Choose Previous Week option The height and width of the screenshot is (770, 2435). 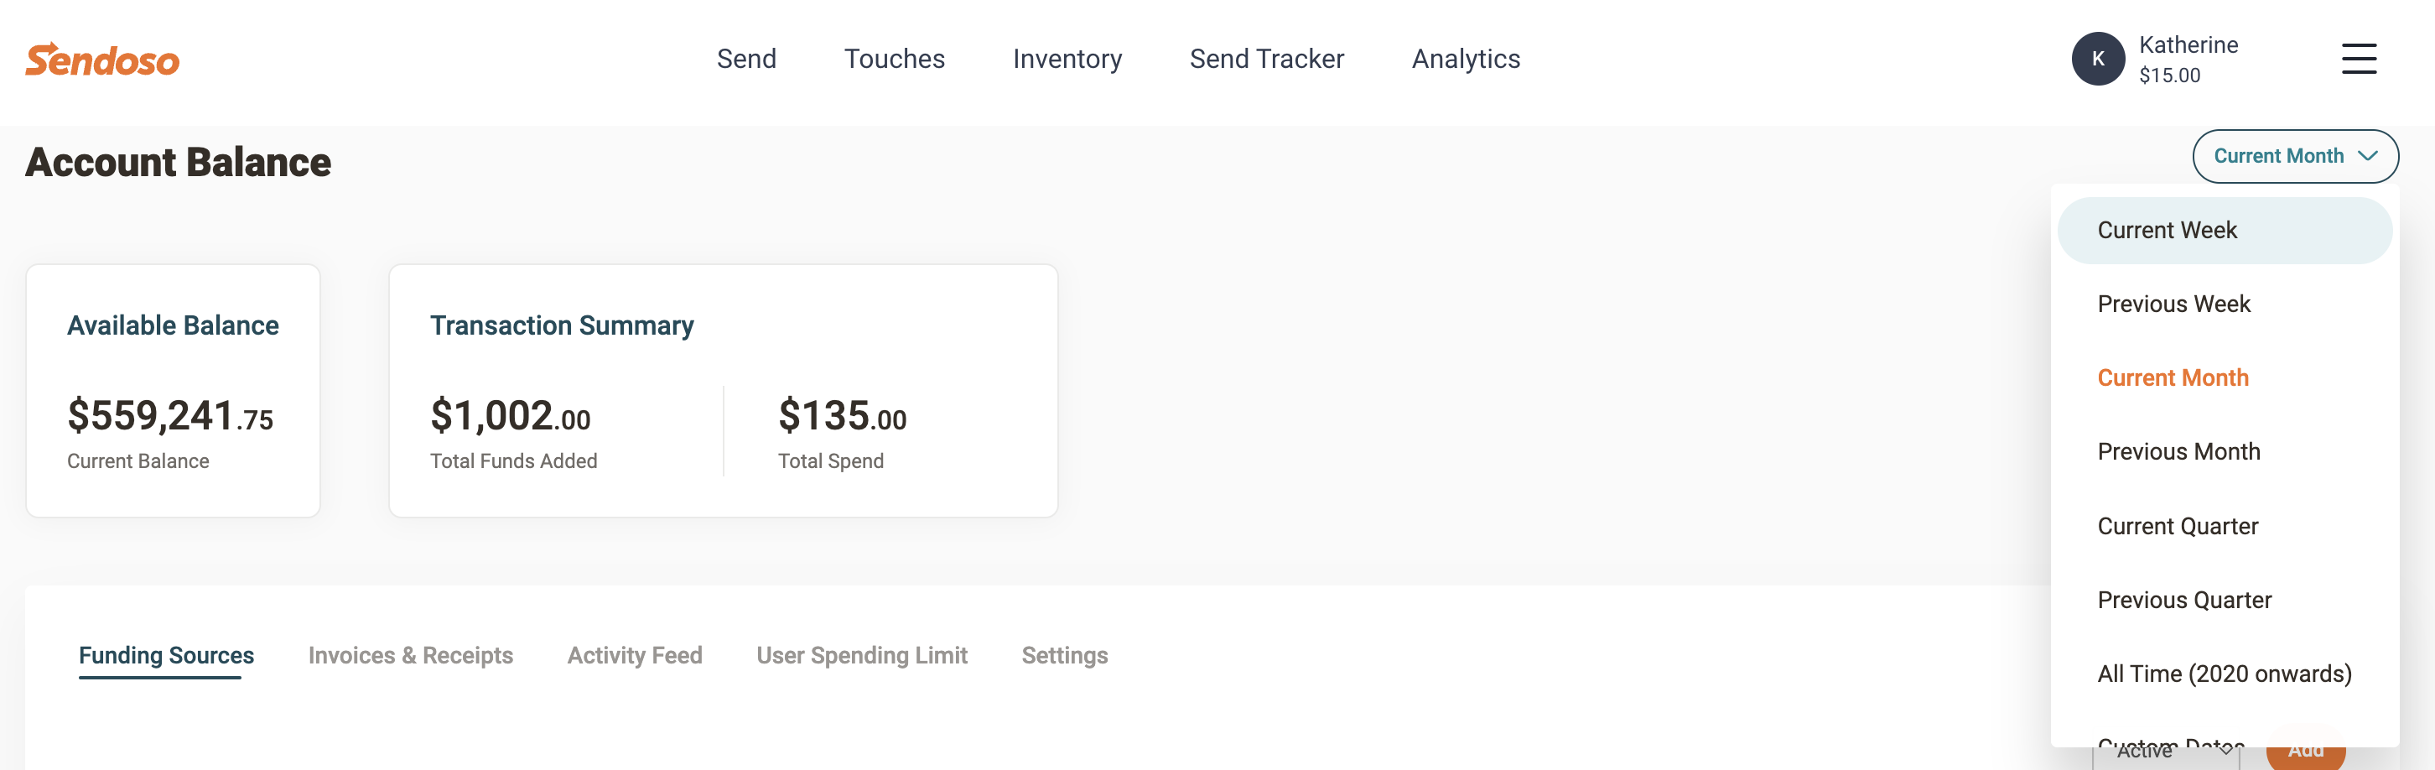click(2173, 304)
